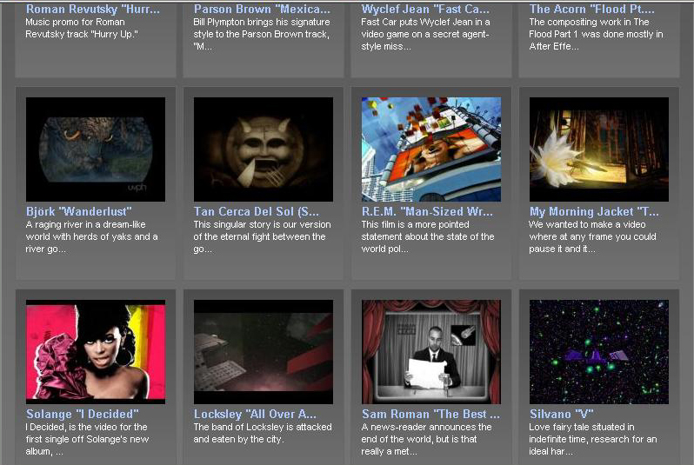Open the Roman Revutsky "Hurr..." title link
The height and width of the screenshot is (465, 694).
coord(93,9)
